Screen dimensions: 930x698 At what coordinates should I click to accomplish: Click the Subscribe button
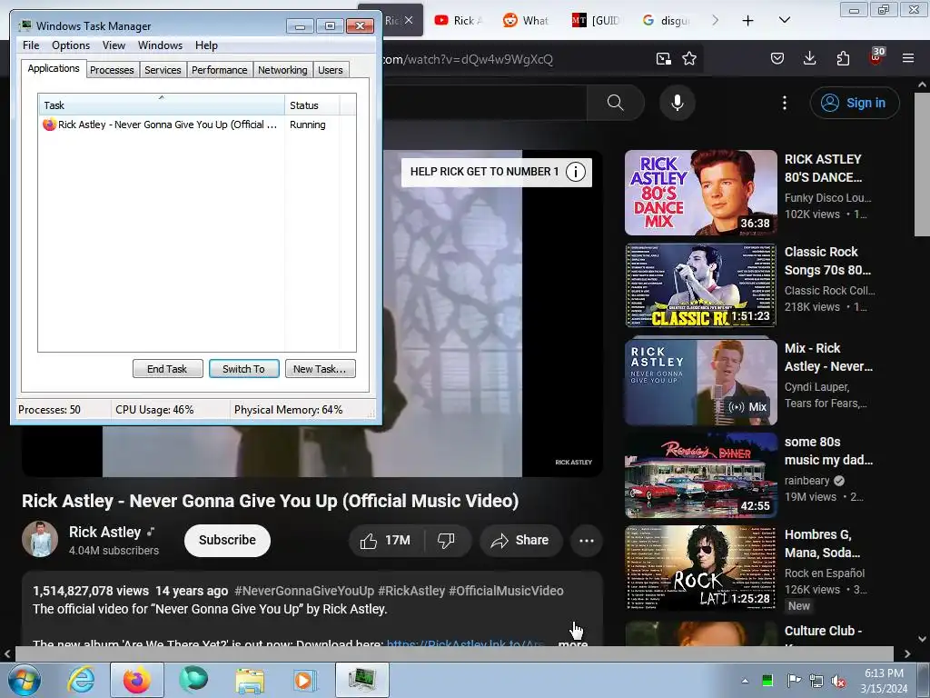pos(227,540)
